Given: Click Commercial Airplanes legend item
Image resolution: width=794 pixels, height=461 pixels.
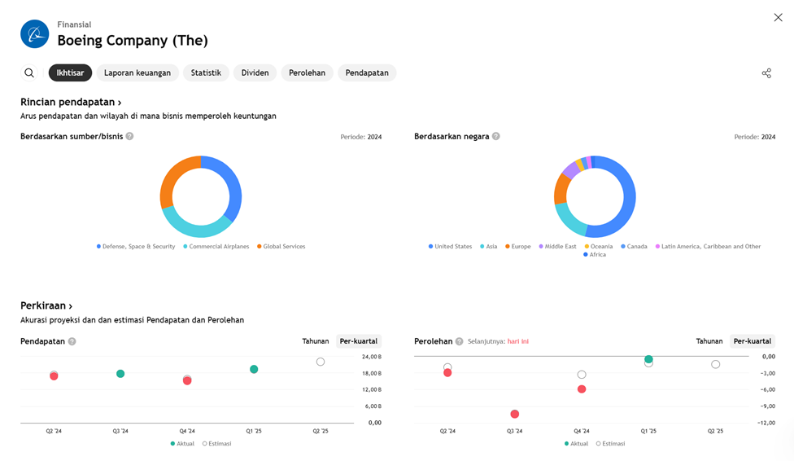Looking at the screenshot, I should (x=216, y=247).
